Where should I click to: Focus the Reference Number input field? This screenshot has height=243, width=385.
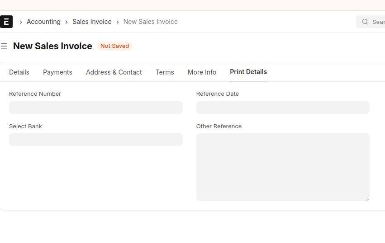pos(96,107)
